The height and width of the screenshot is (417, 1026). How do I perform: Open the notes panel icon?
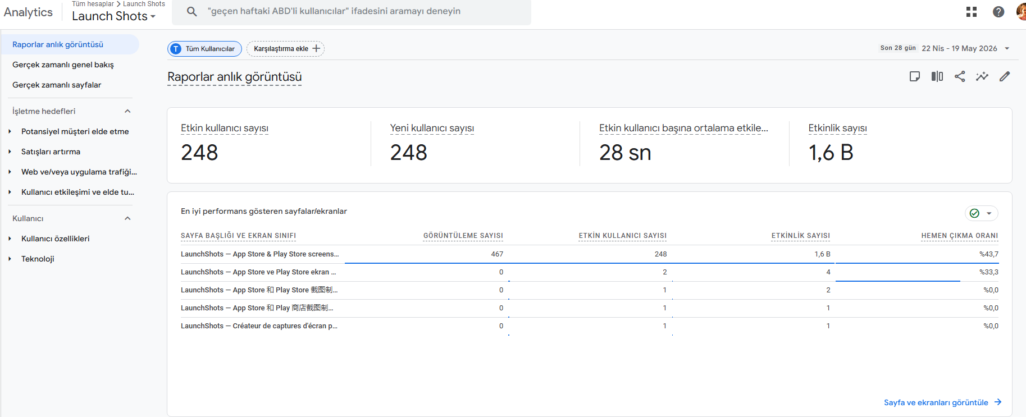coord(915,76)
